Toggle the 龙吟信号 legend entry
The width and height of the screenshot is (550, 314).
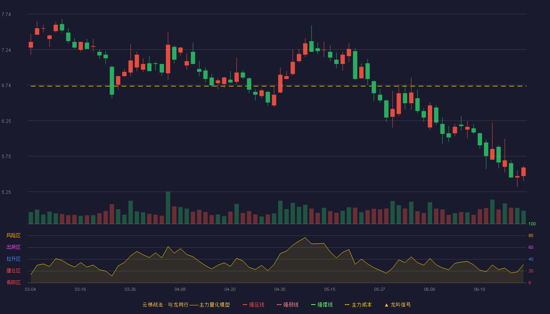397,305
